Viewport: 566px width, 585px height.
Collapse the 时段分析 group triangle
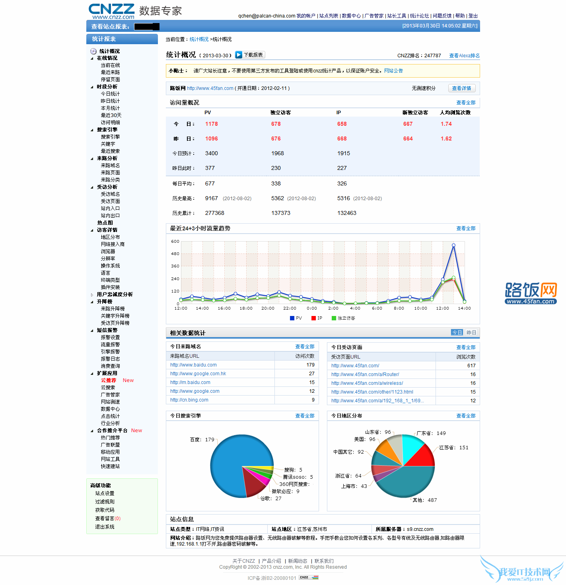(x=92, y=87)
